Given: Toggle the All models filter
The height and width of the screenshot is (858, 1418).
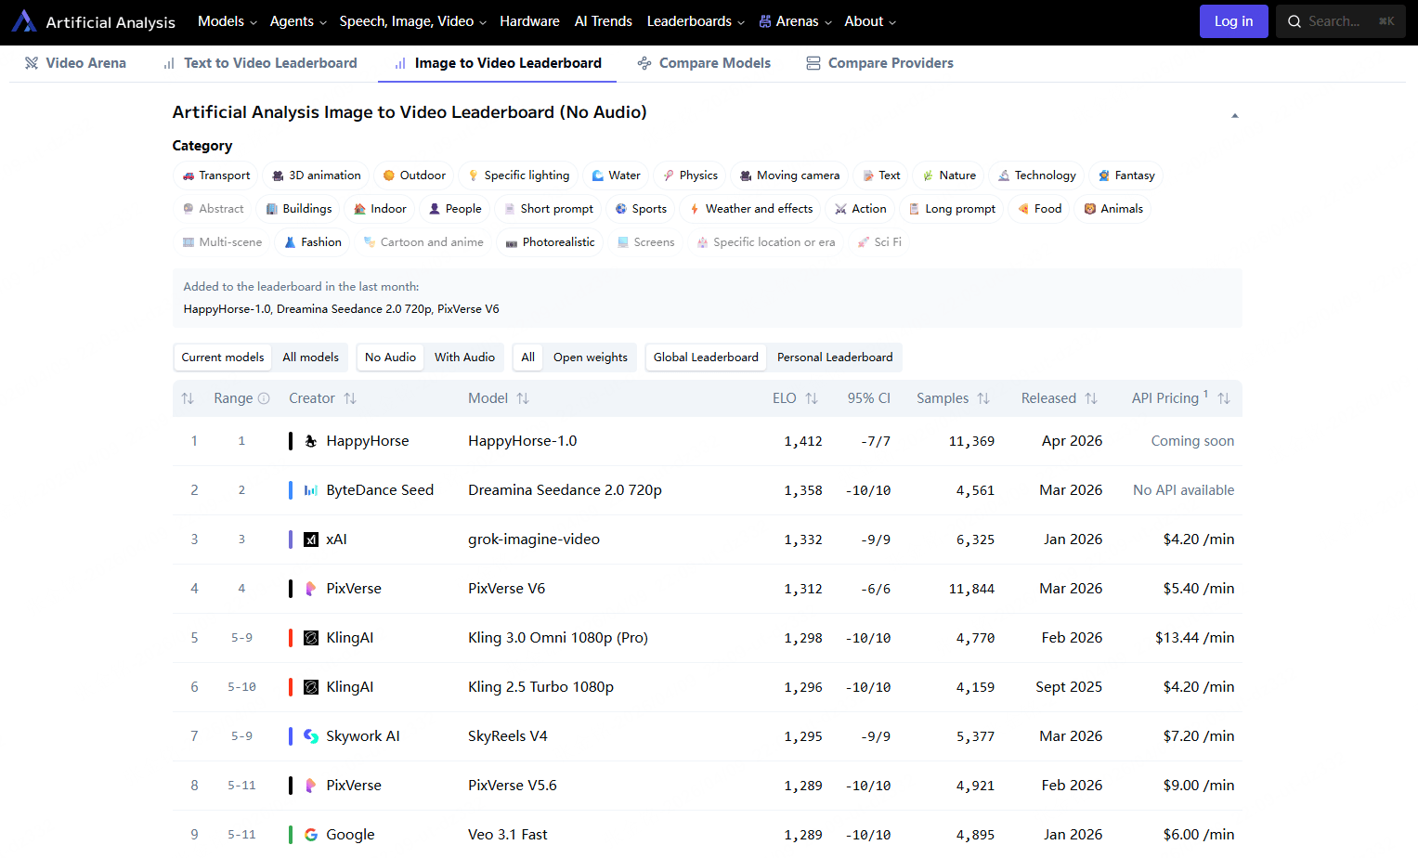Looking at the screenshot, I should tap(309, 357).
